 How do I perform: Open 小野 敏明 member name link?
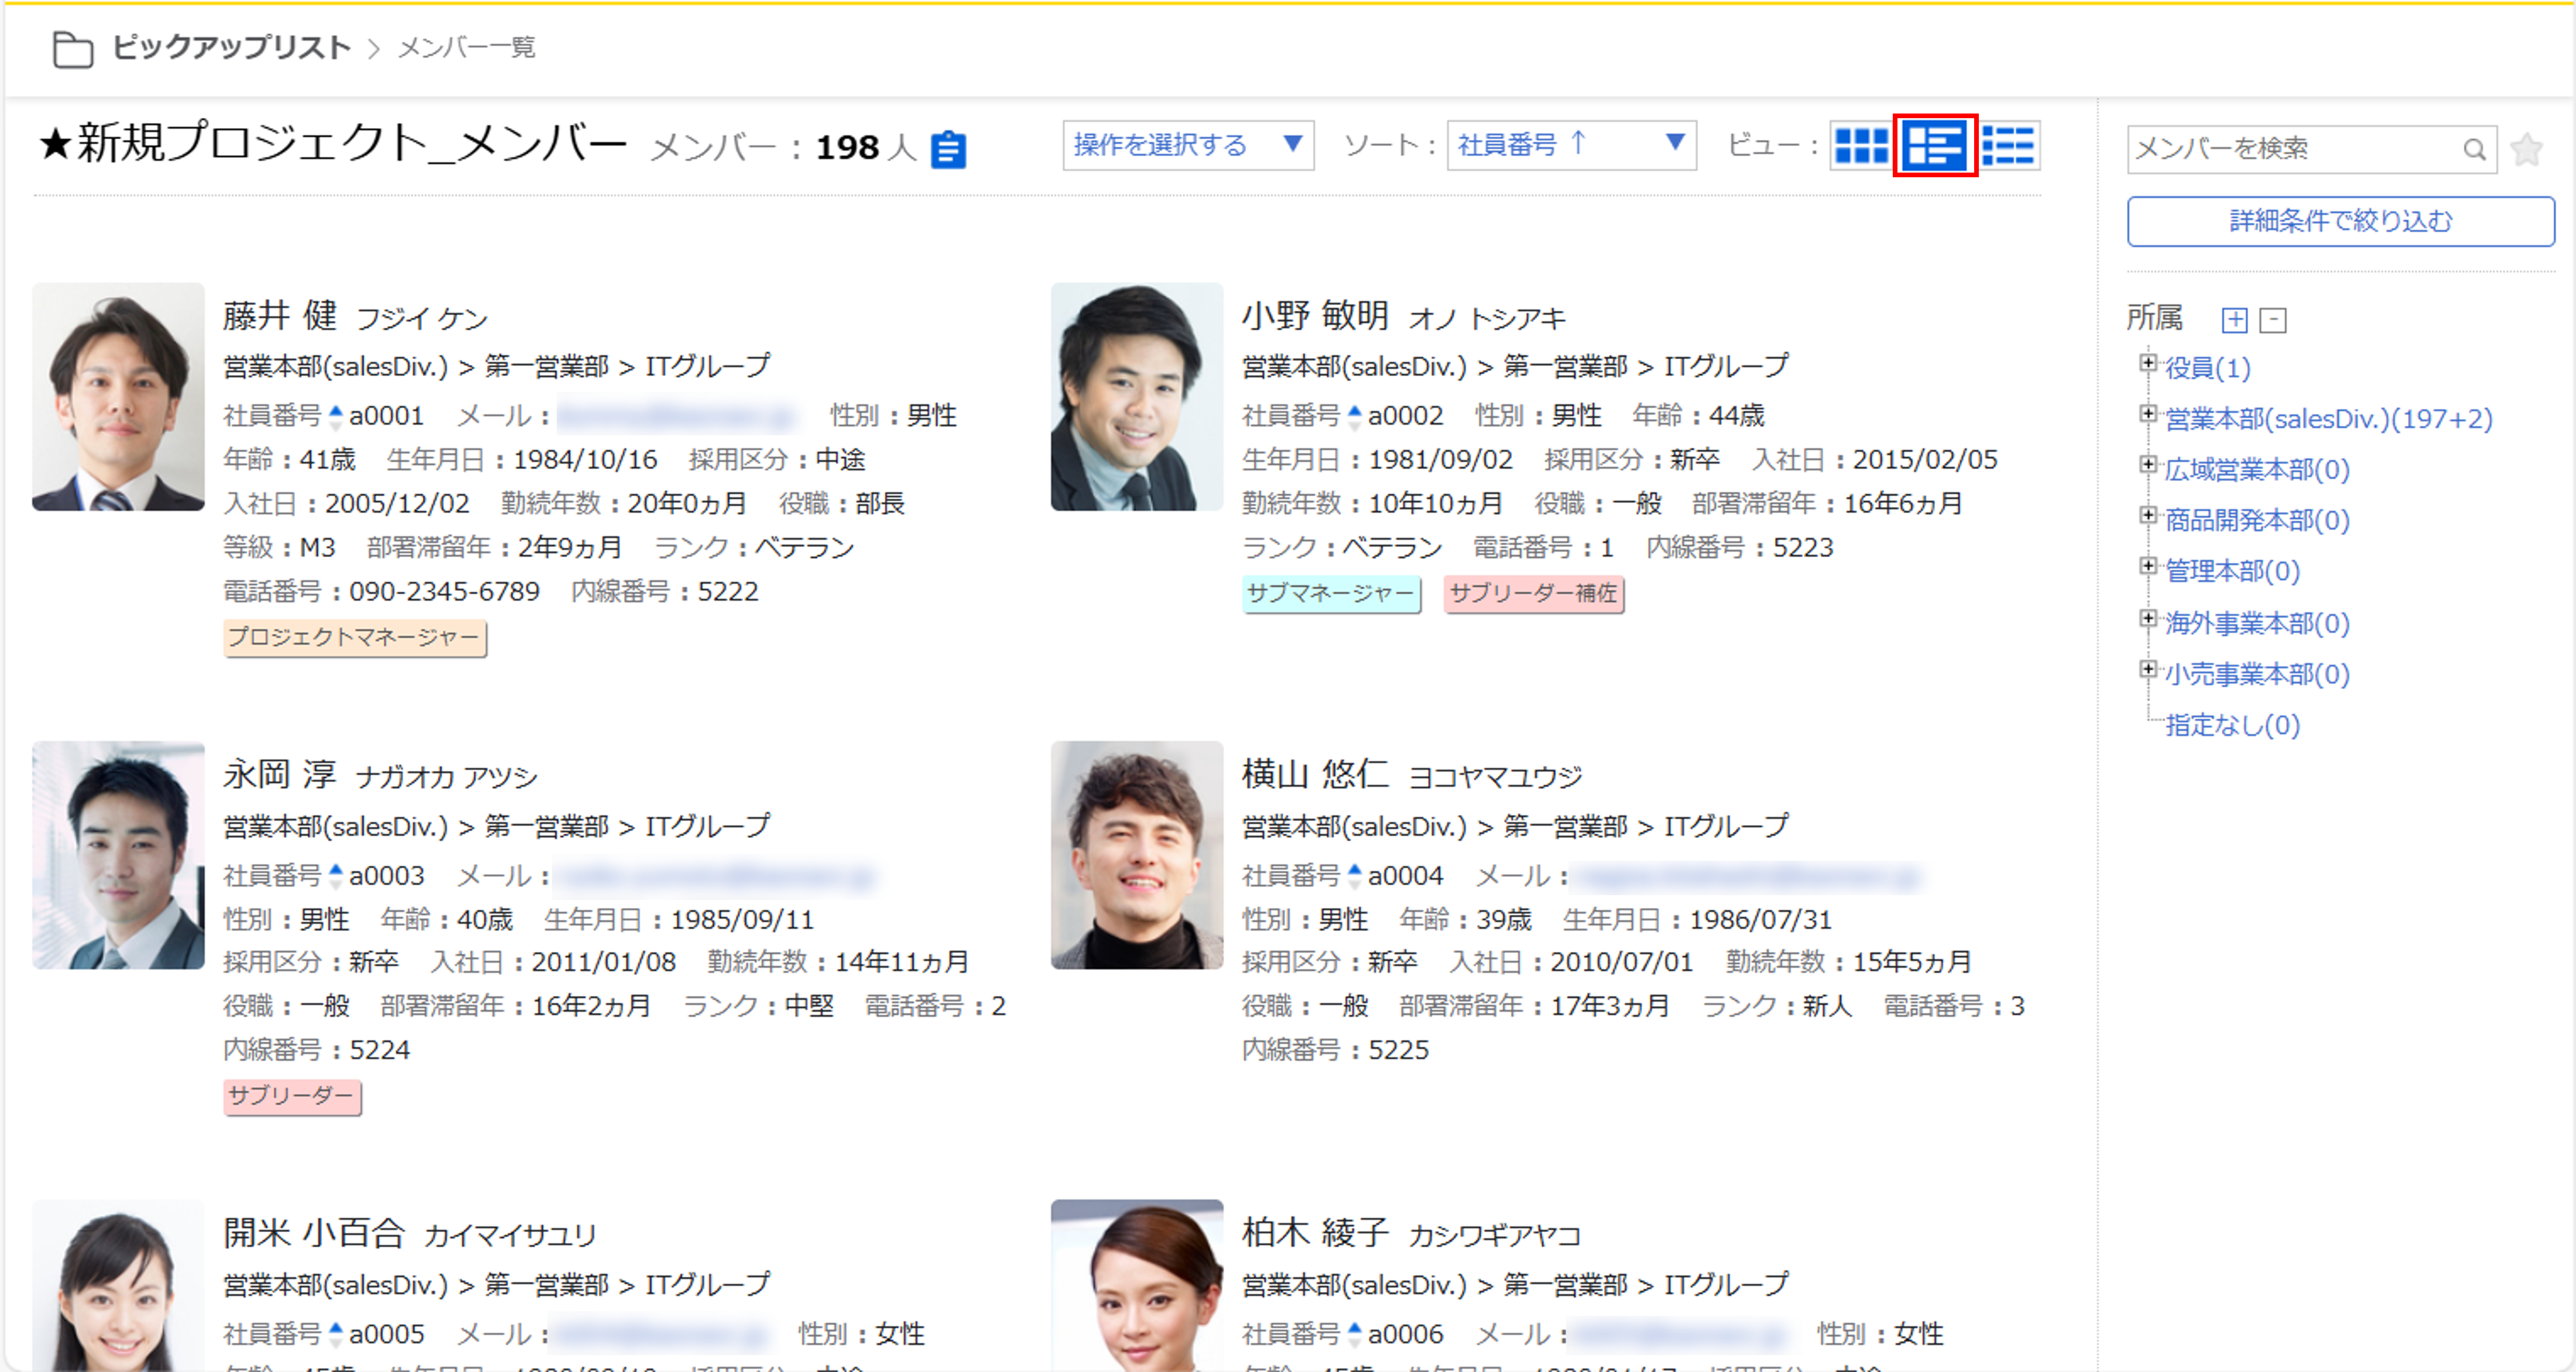click(1314, 316)
